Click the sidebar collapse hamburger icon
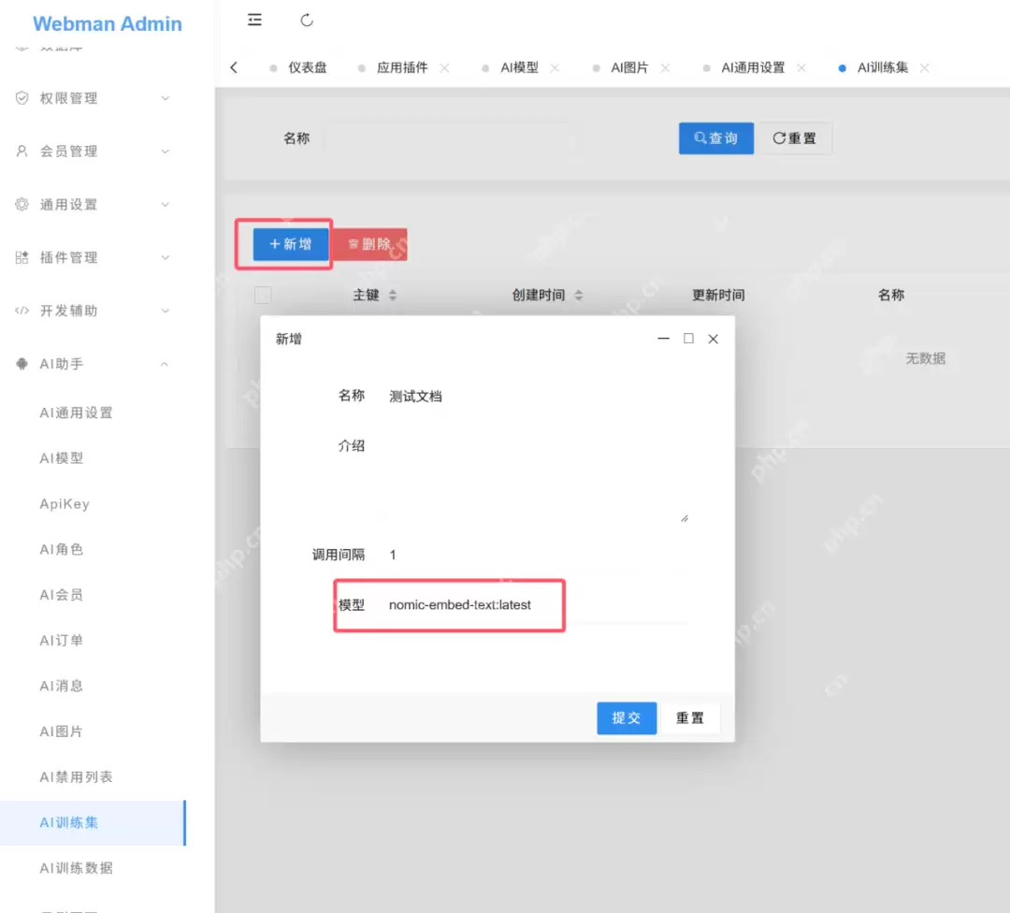The height and width of the screenshot is (913, 1010). pos(254,20)
